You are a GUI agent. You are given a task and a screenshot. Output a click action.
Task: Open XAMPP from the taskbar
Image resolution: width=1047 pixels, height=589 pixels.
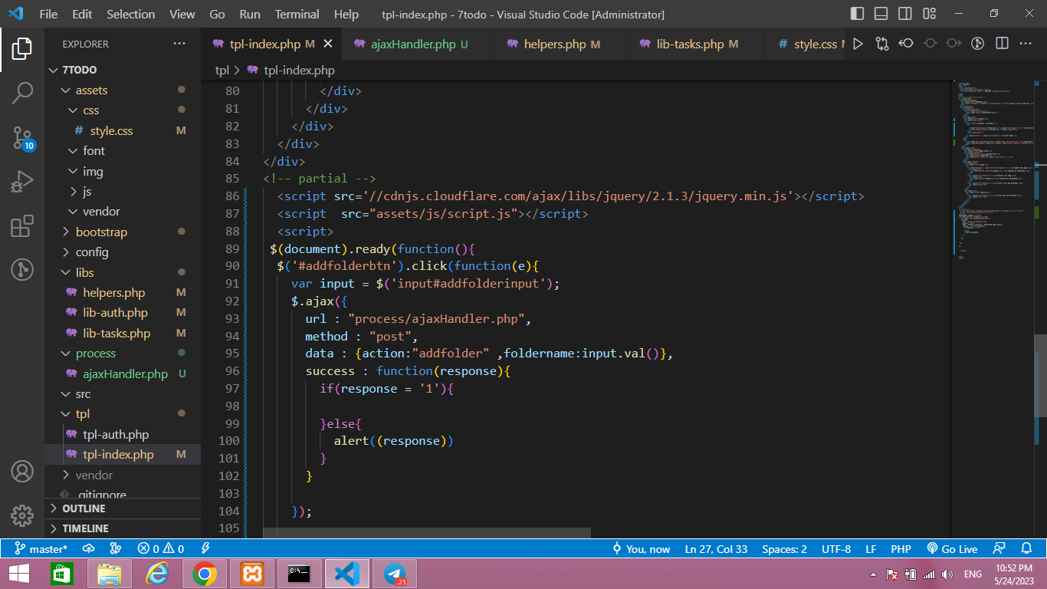251,574
